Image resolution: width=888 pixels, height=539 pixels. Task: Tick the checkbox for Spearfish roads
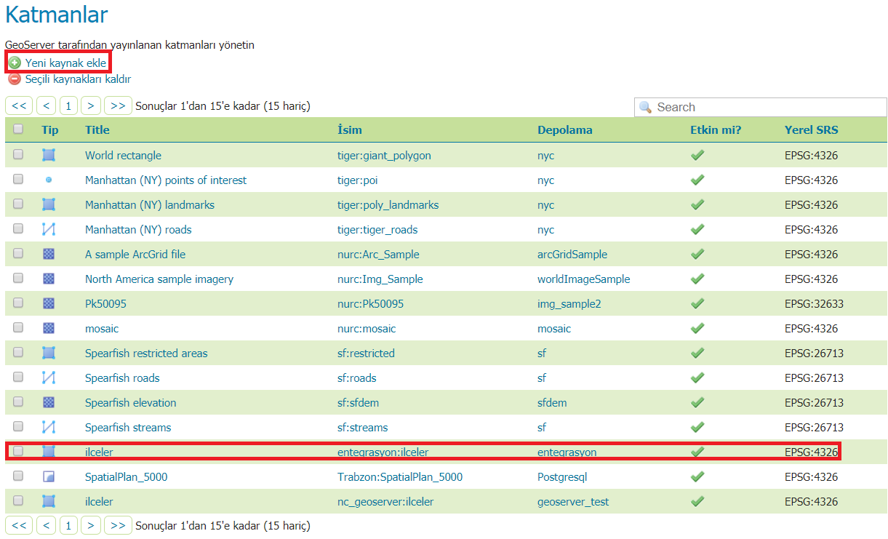(x=18, y=377)
